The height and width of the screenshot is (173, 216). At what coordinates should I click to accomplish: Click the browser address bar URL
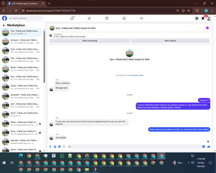(51, 11)
